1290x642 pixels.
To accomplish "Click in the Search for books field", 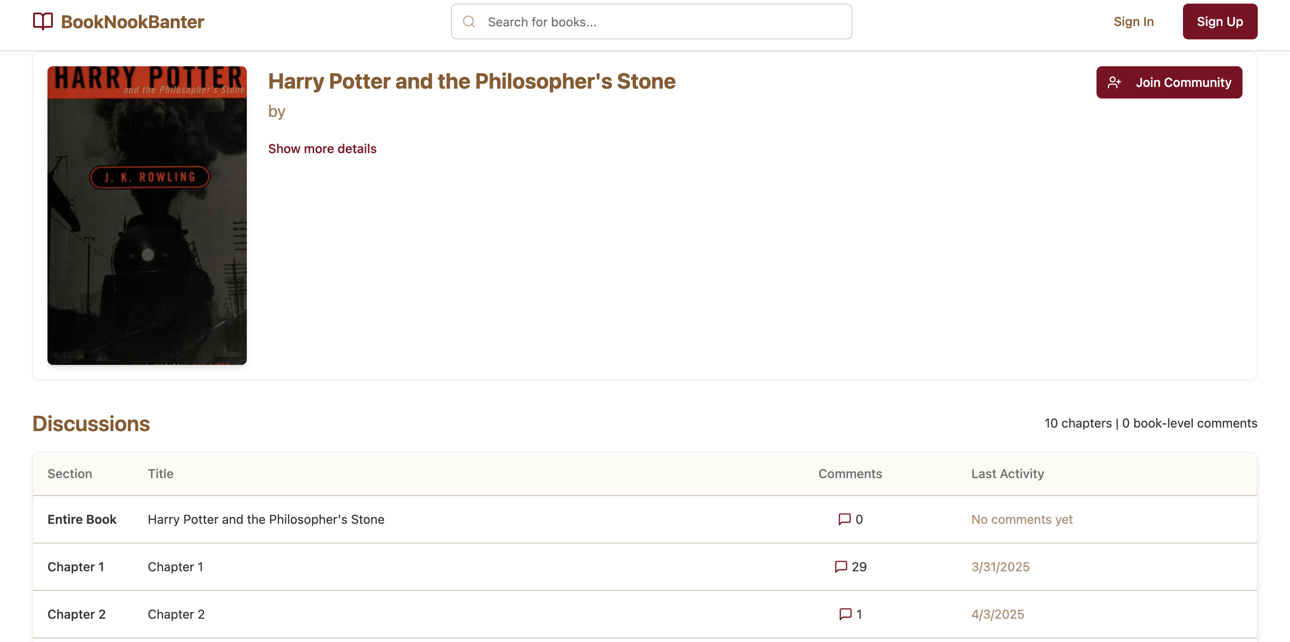I will tap(651, 21).
